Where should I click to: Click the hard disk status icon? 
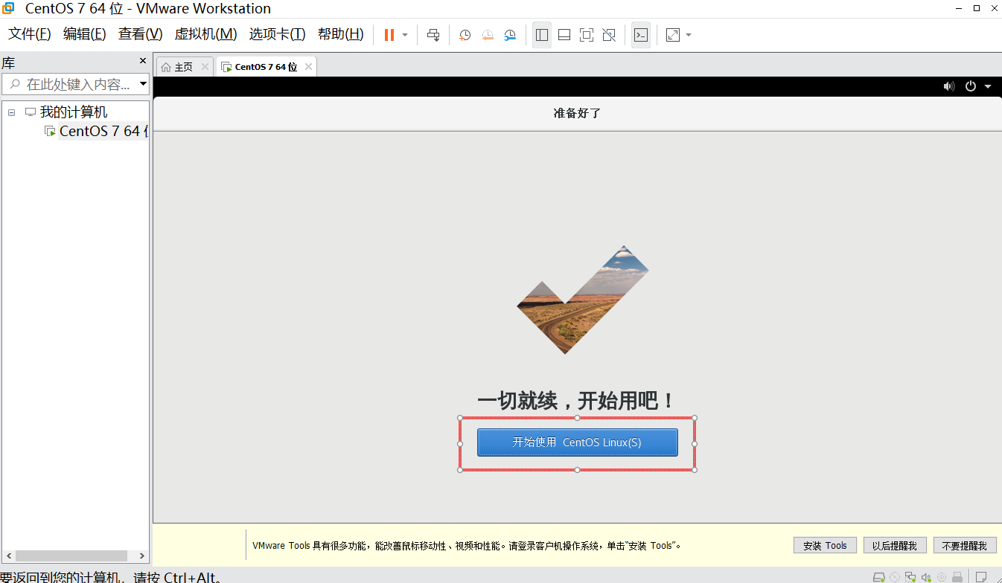tap(879, 576)
